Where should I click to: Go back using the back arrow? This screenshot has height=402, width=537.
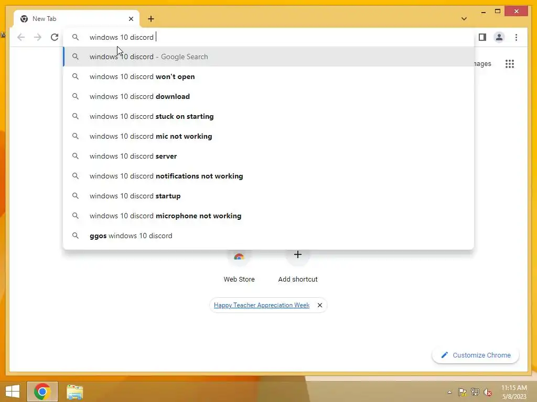[21, 37]
